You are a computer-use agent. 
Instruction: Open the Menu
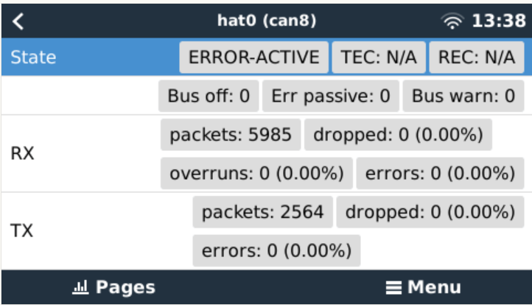coord(423,287)
